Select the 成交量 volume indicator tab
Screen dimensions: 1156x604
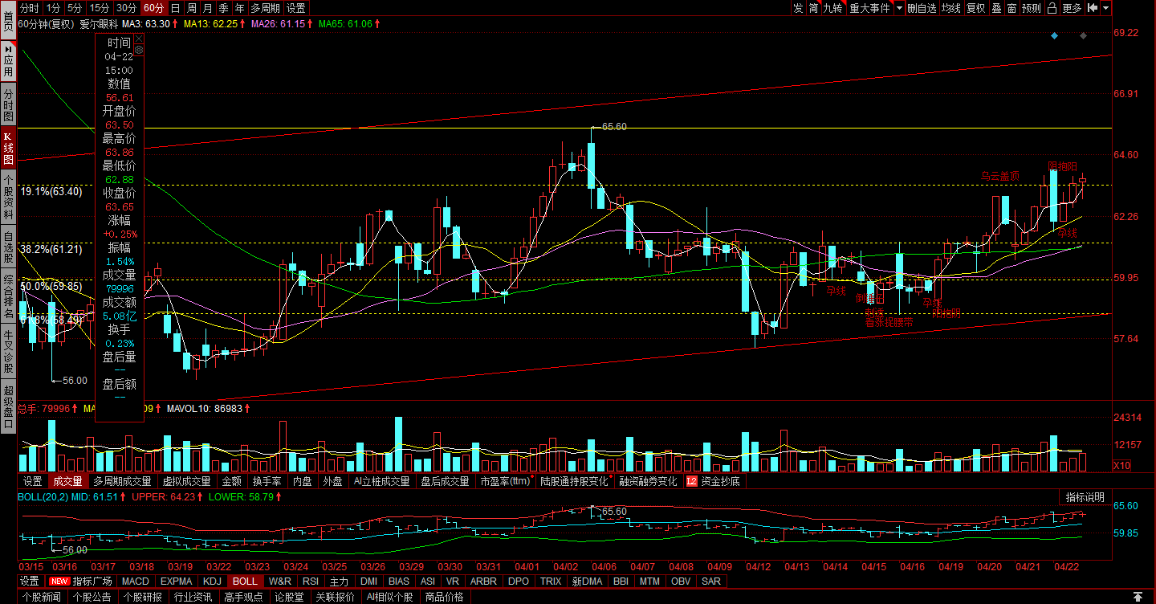coord(67,482)
